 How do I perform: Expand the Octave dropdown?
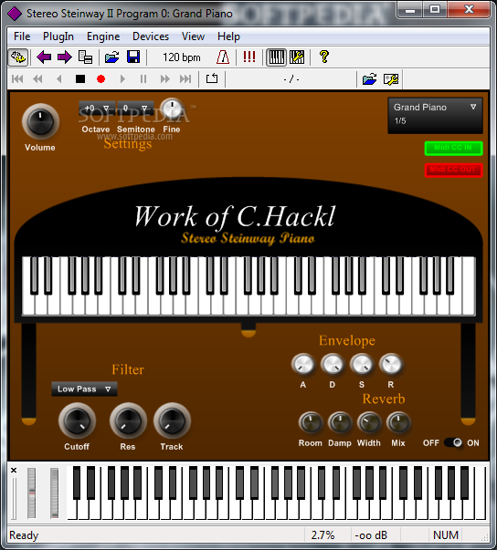pyautogui.click(x=97, y=108)
